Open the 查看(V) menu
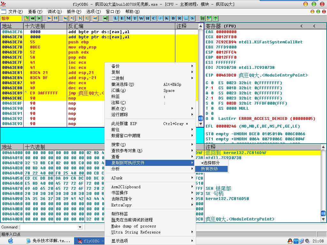327x245 pixels. pyautogui.click(x=35, y=12)
